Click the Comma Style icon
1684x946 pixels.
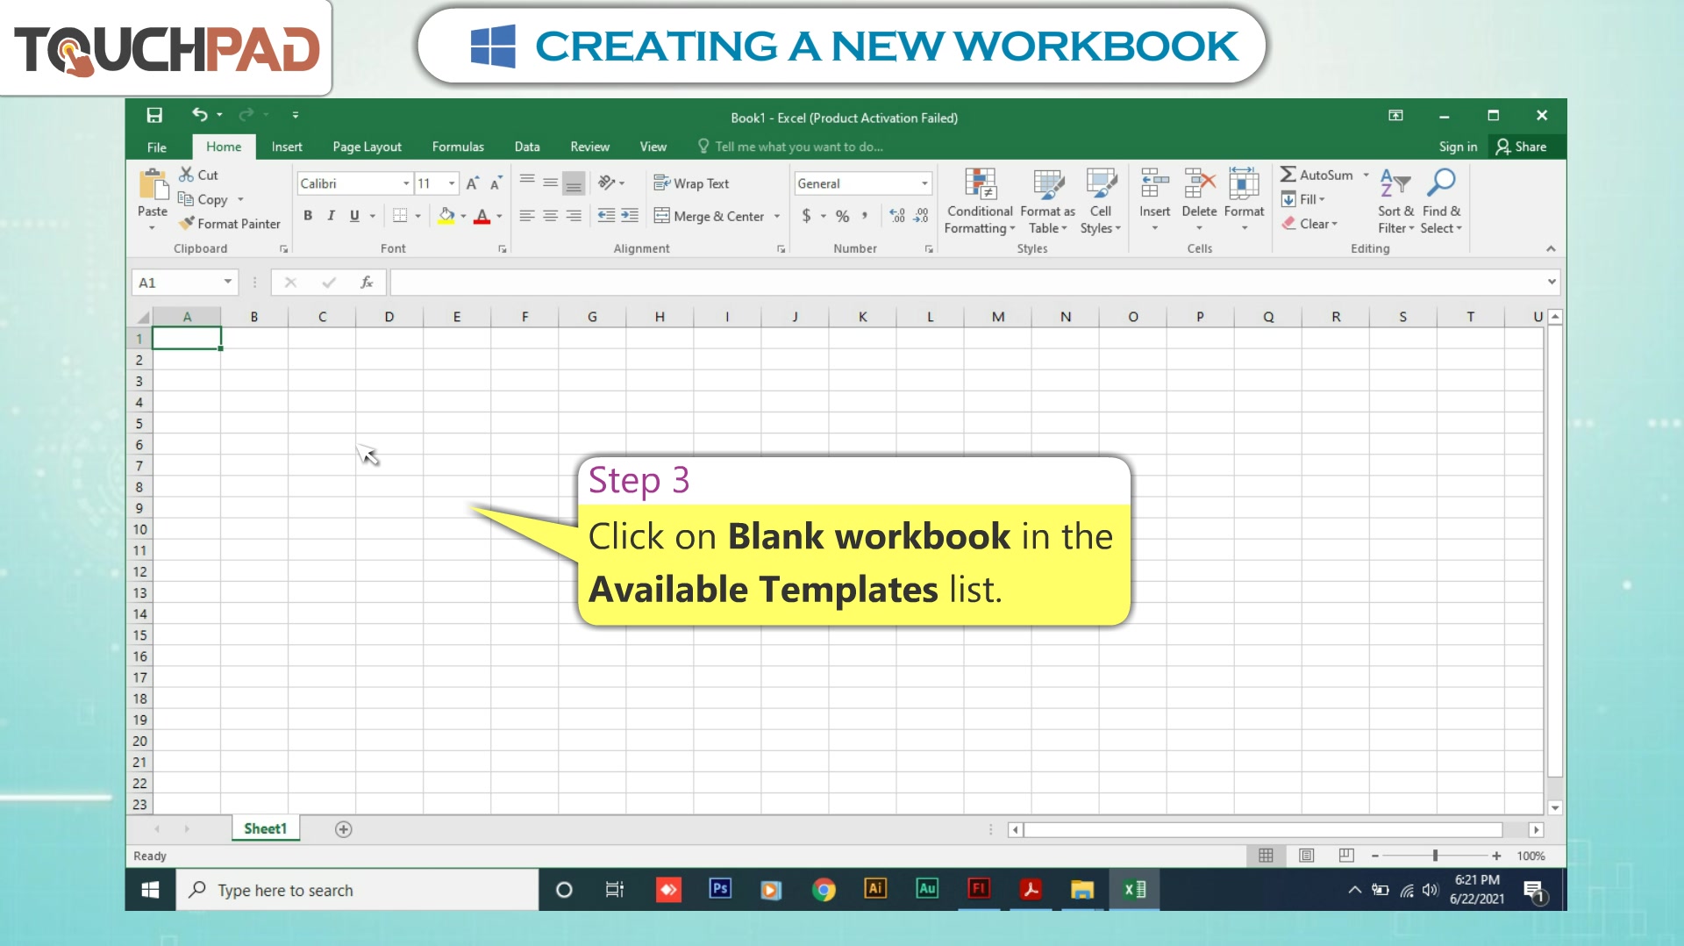(x=865, y=216)
